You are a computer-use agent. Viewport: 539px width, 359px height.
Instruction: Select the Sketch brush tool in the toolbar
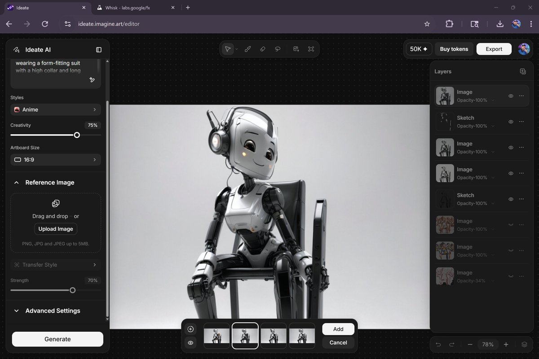click(247, 49)
